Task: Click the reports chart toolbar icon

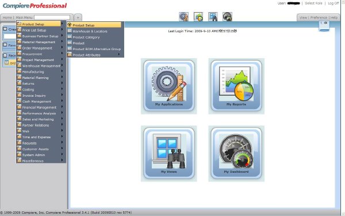Action: [x=198, y=17]
